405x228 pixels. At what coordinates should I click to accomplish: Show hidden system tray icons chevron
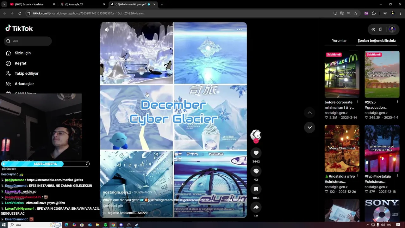click(368, 225)
